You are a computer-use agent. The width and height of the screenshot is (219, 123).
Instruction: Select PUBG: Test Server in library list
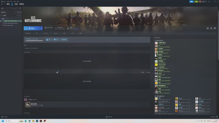tap(9, 25)
